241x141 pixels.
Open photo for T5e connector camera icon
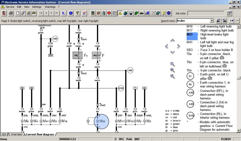tap(222, 58)
